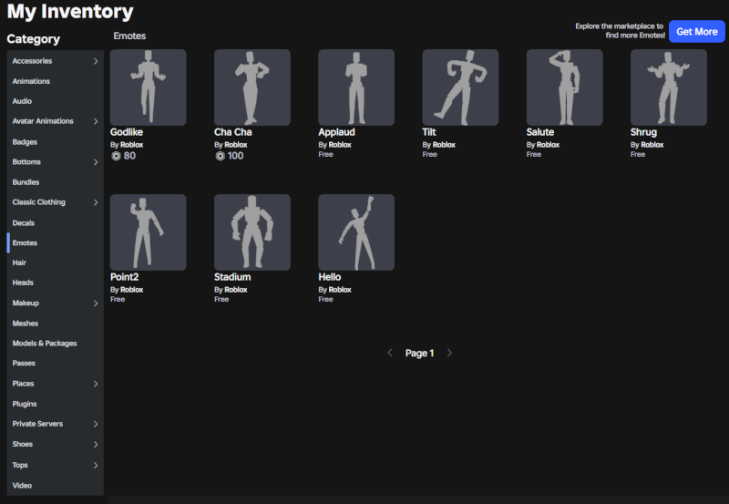Screen dimensions: 729x504
Task: Click Roblox creator link under Godlike
Action: coord(132,145)
